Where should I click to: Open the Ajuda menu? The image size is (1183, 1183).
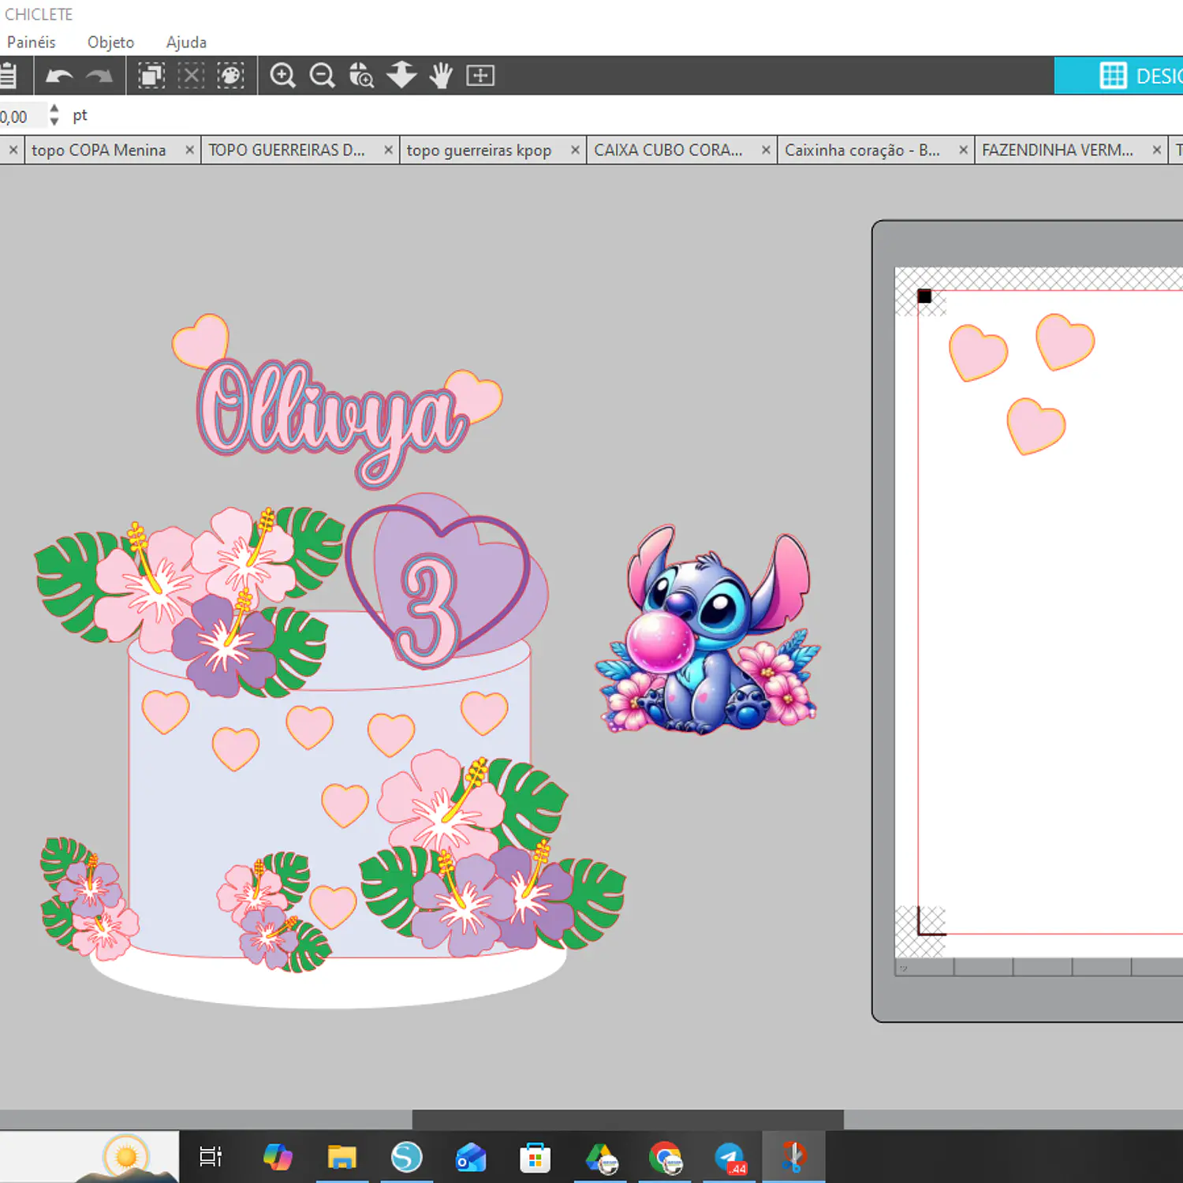(x=187, y=43)
